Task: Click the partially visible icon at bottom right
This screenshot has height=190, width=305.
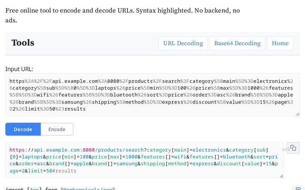Action: (x=296, y=188)
